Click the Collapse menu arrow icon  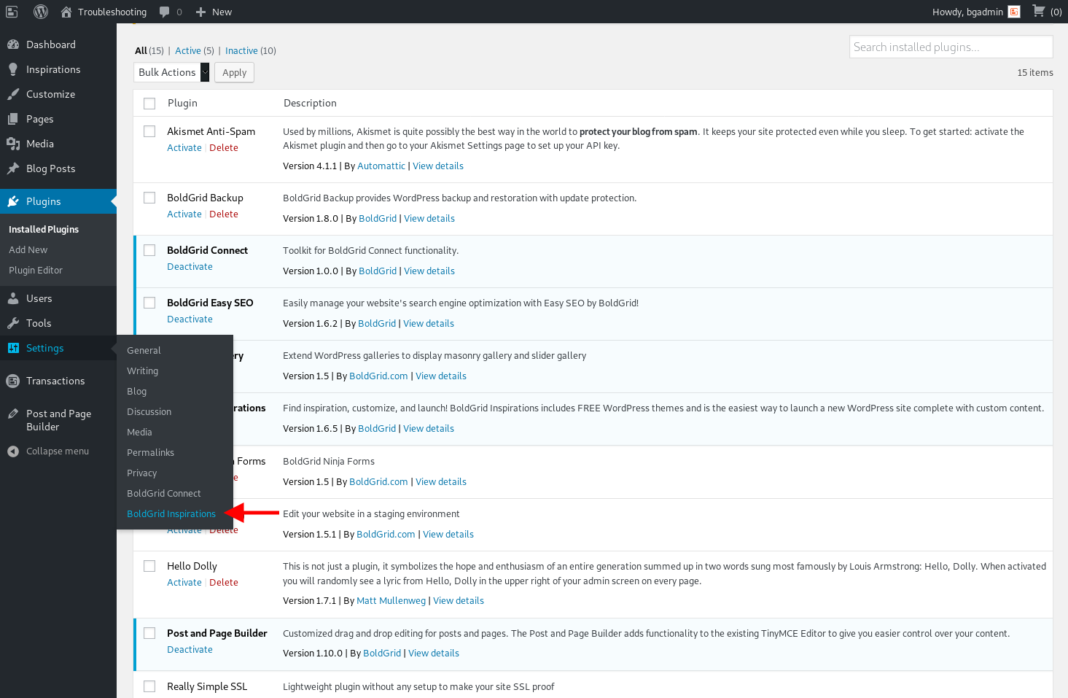point(13,451)
